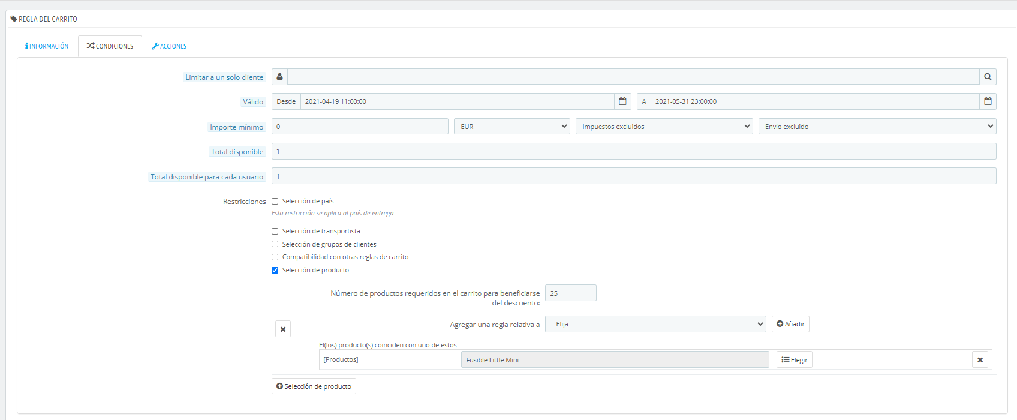Viewport: 1017px width, 420px height.
Task: Expand the --Elija-- rule type dropdown
Action: [x=655, y=324]
